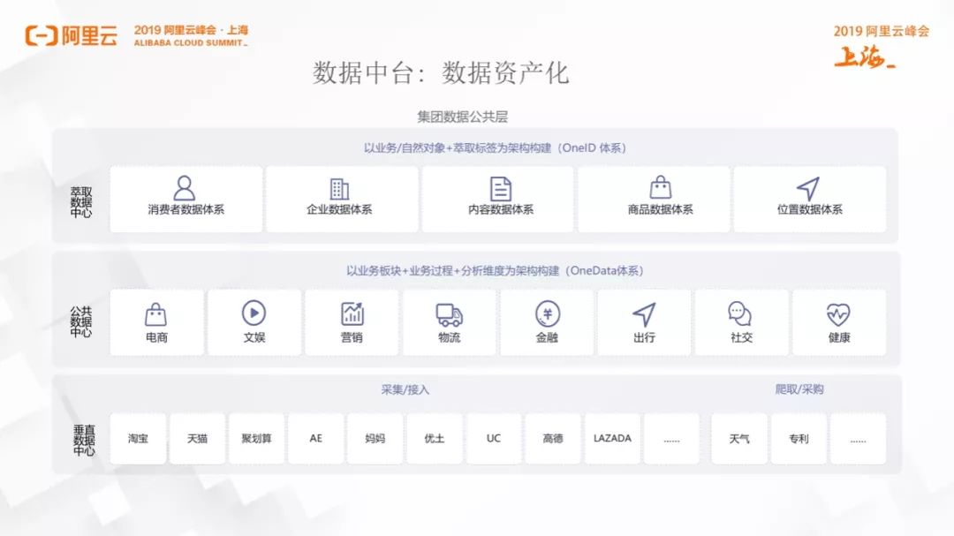Click 2019 阿里云峰会 text at top right
This screenshot has width=954, height=536.
pos(882,32)
